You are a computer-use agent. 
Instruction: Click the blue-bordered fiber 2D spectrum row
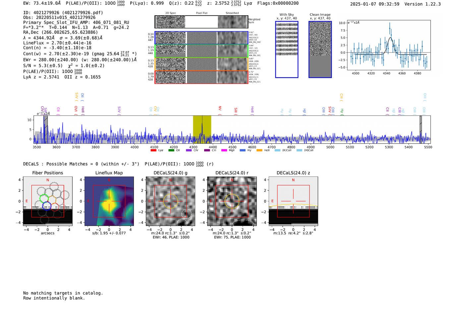pyautogui.click(x=202, y=38)
